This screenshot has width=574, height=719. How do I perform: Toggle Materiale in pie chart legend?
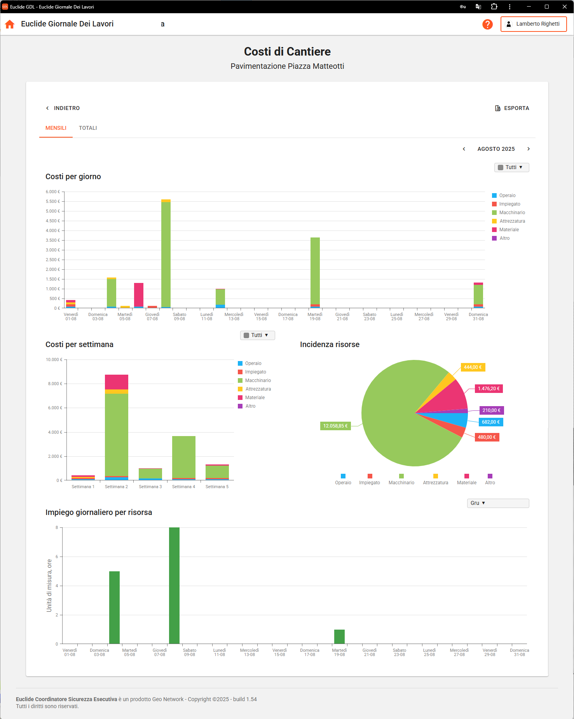466,479
